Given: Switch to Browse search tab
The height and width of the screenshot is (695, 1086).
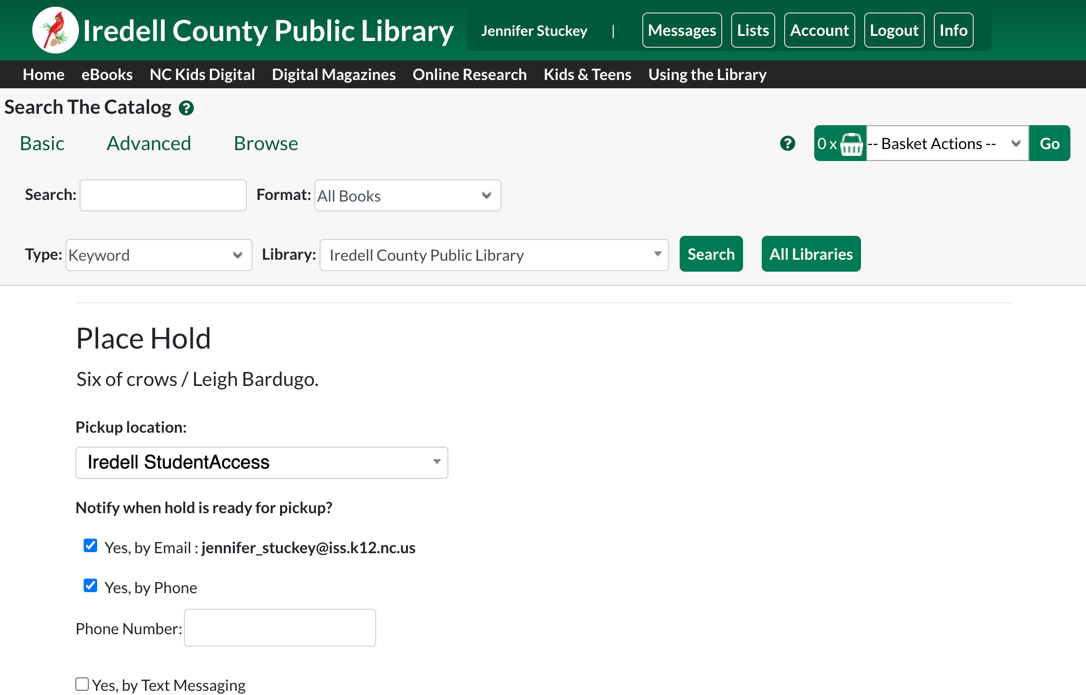Looking at the screenshot, I should [x=266, y=143].
